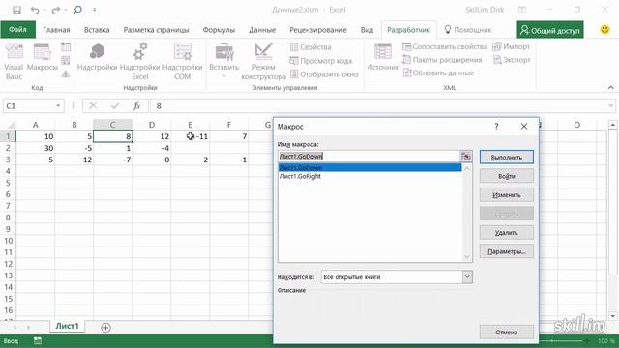Switch to the Data tab
Screen dimensions: 619x348
[262, 30]
